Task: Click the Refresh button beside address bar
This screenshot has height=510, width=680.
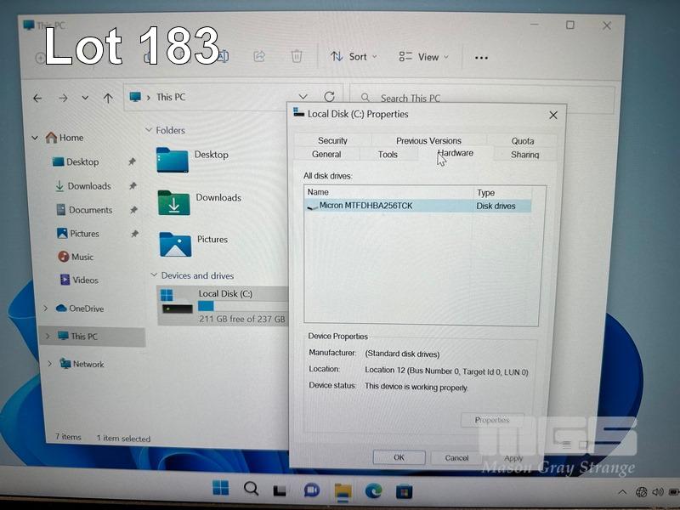Action: [x=329, y=97]
